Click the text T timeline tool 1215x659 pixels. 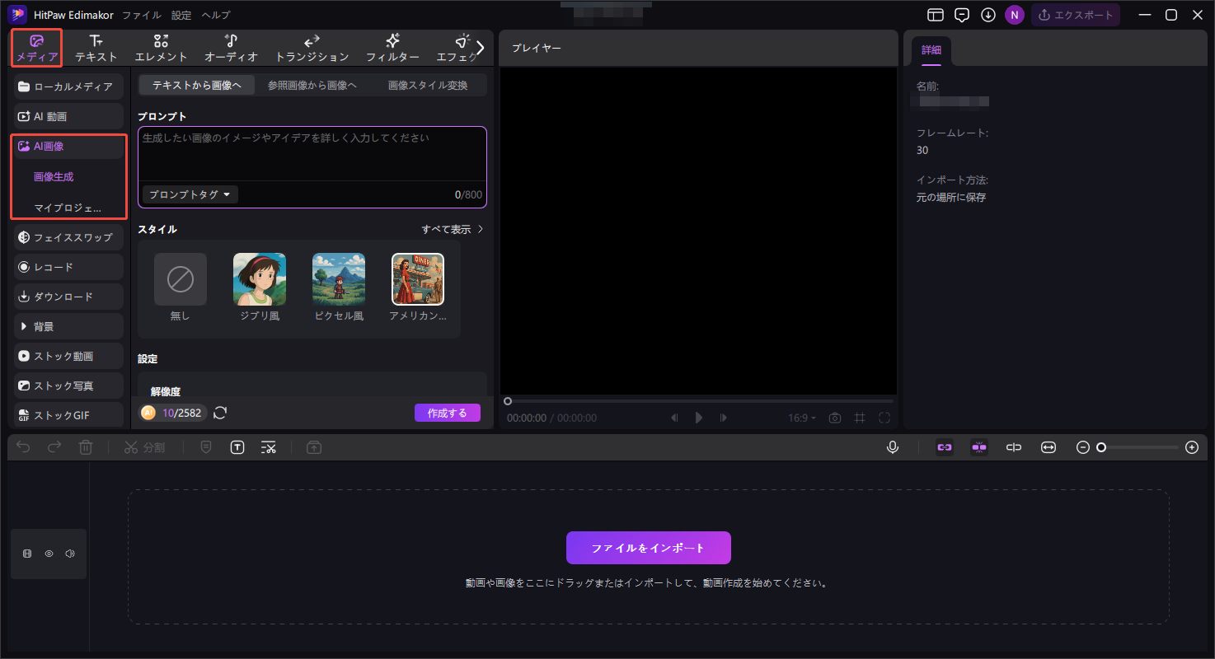coord(237,446)
